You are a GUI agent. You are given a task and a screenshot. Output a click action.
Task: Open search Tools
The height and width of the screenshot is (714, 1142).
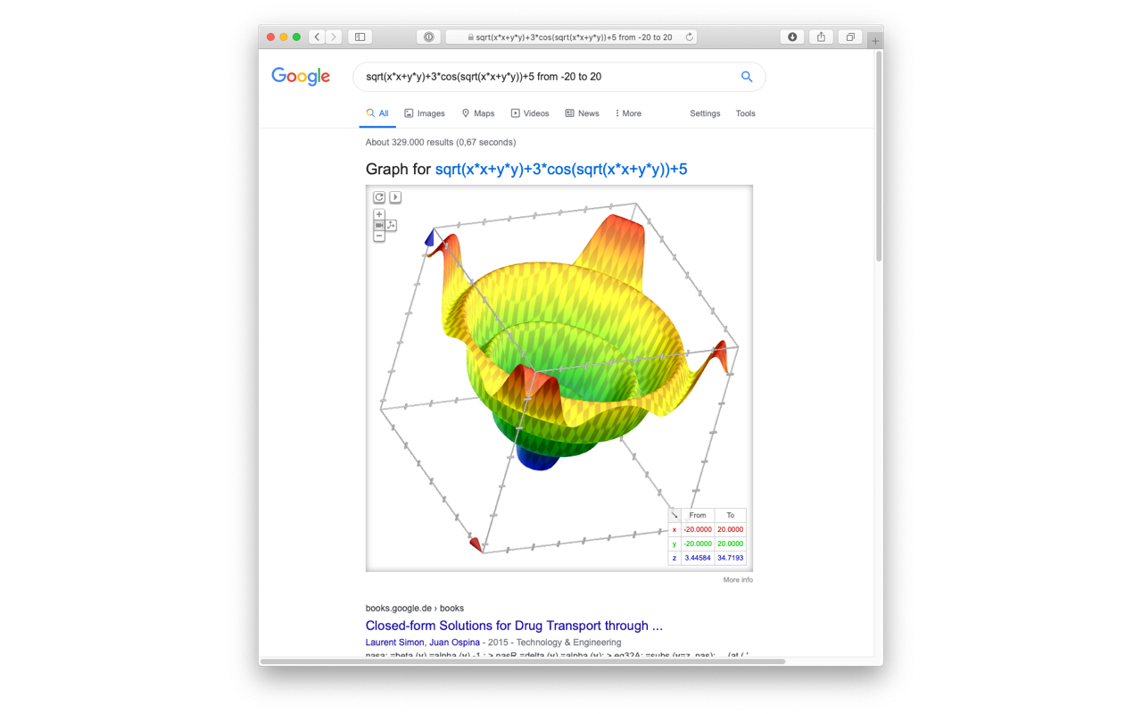[746, 113]
